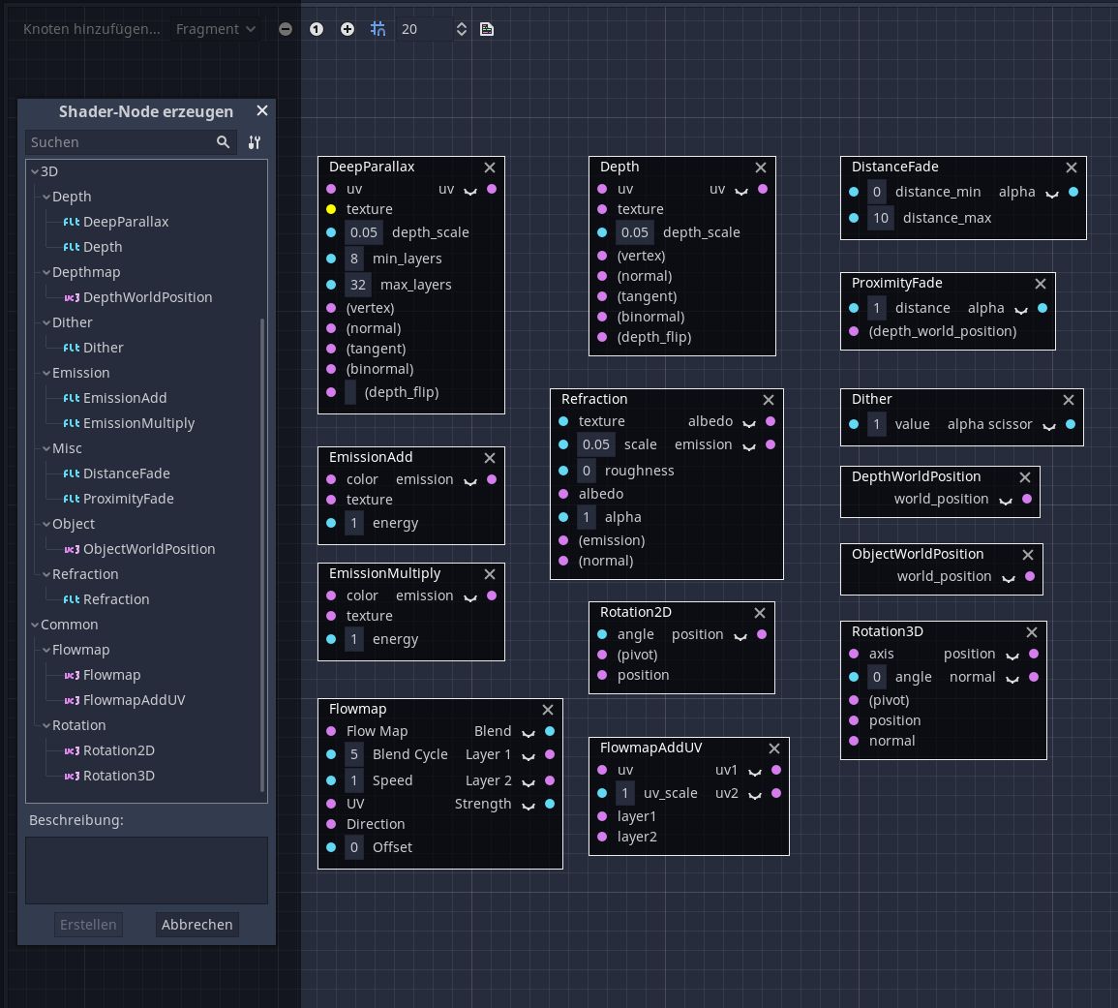Screen dimensions: 1118x1008
Task: Reset graph zoom to 100%
Action: pos(317,29)
